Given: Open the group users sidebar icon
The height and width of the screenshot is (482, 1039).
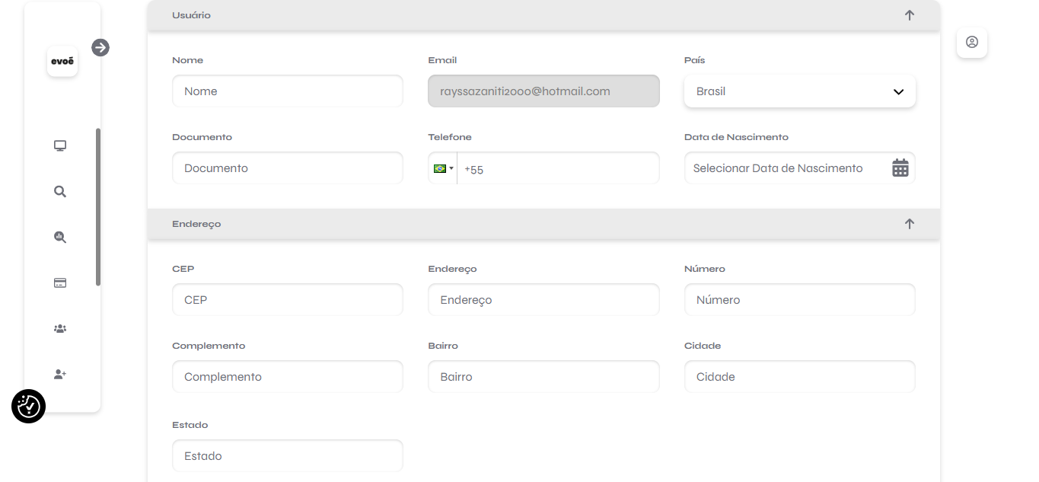Looking at the screenshot, I should click(x=60, y=329).
